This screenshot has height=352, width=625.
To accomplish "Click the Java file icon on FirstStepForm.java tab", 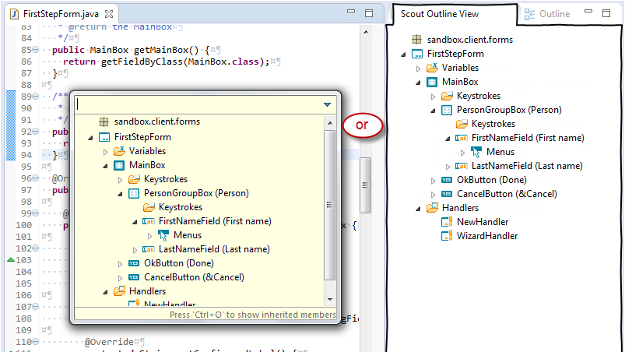I will (14, 14).
